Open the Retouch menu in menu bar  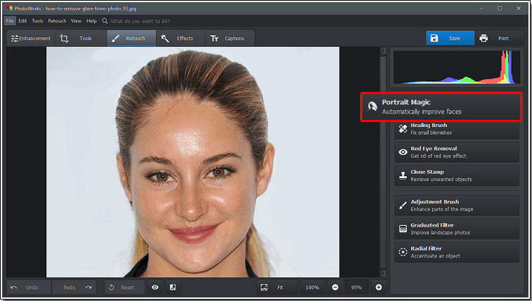57,21
